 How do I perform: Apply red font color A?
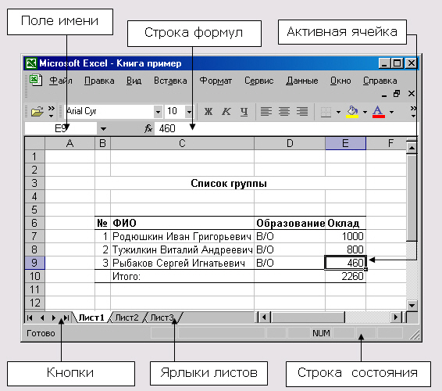click(378, 112)
